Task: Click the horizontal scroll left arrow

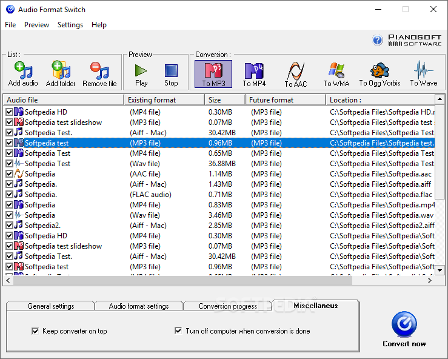Action: (8, 281)
